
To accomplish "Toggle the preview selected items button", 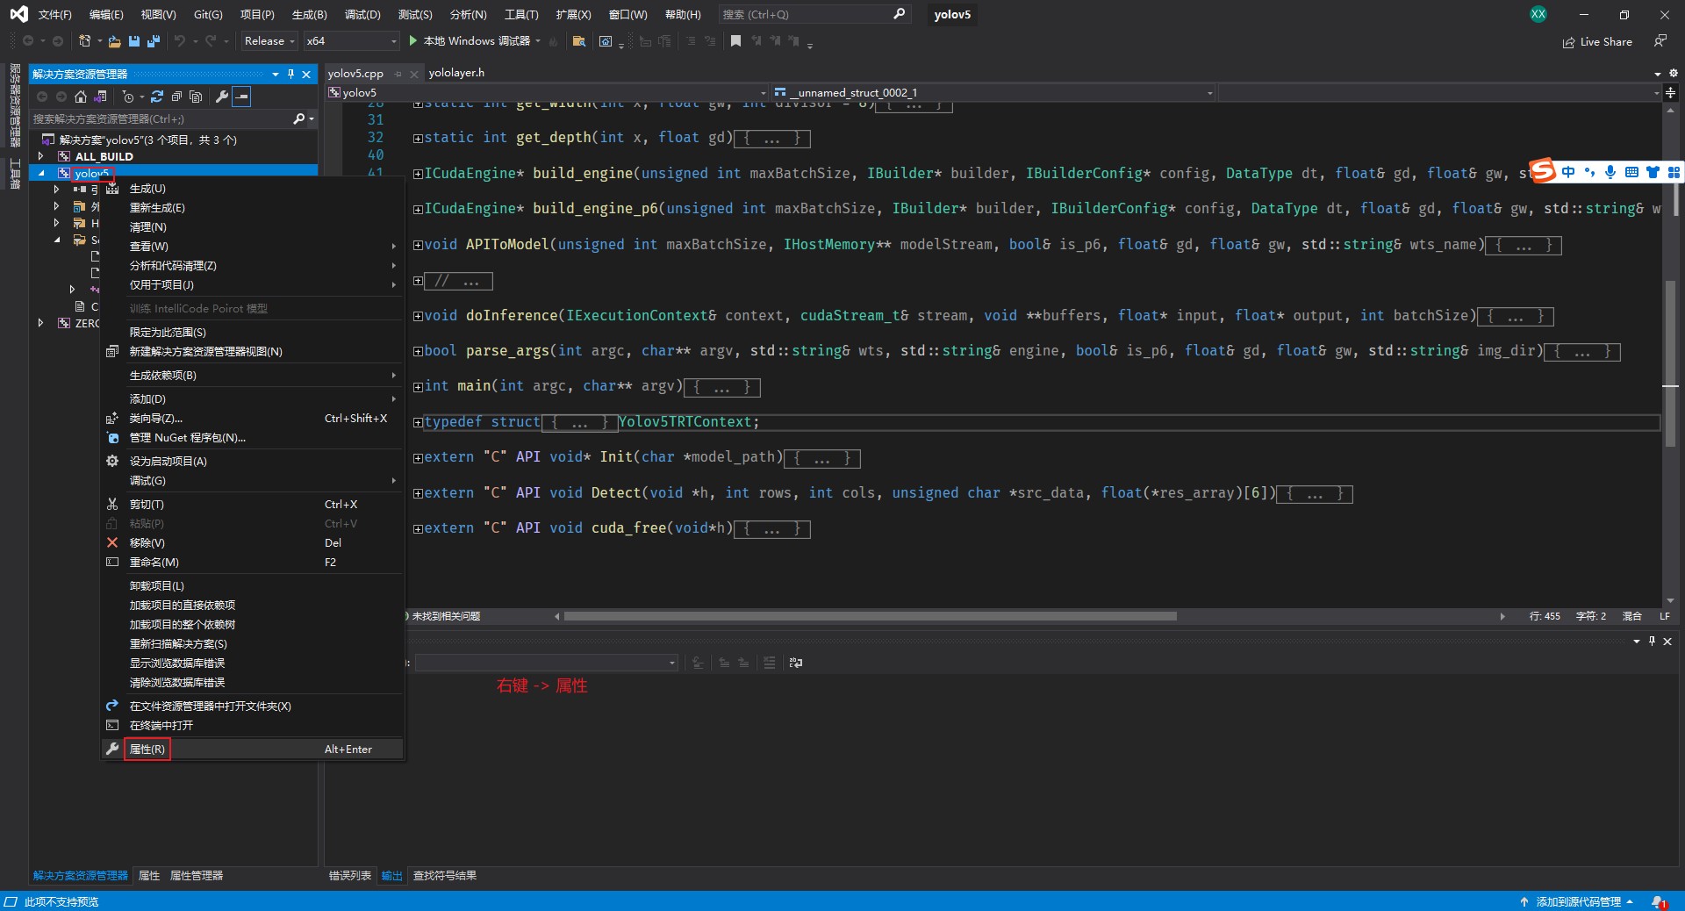I will click(242, 97).
